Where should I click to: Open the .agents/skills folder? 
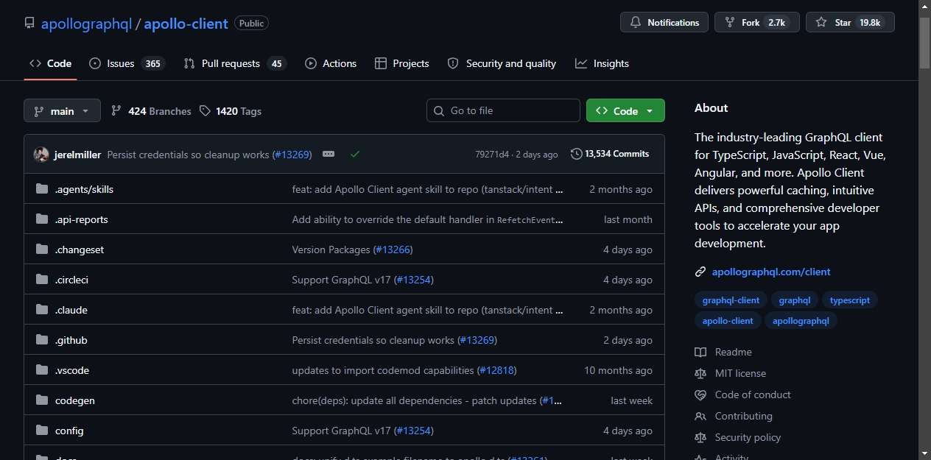[x=84, y=189]
